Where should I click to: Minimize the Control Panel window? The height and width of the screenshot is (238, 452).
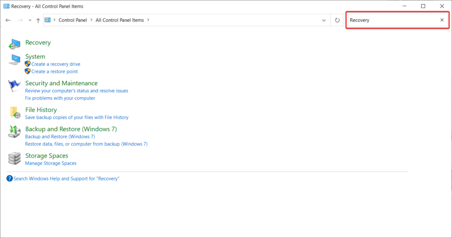pos(404,6)
